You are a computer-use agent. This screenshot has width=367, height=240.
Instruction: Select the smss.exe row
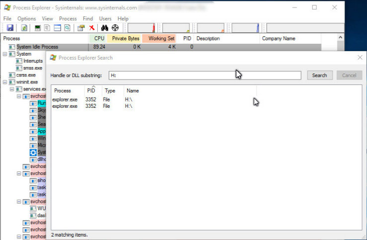pyautogui.click(x=33, y=68)
